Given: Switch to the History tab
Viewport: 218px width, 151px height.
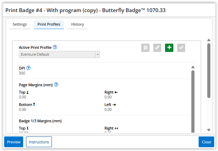Looking at the screenshot, I should tap(78, 25).
